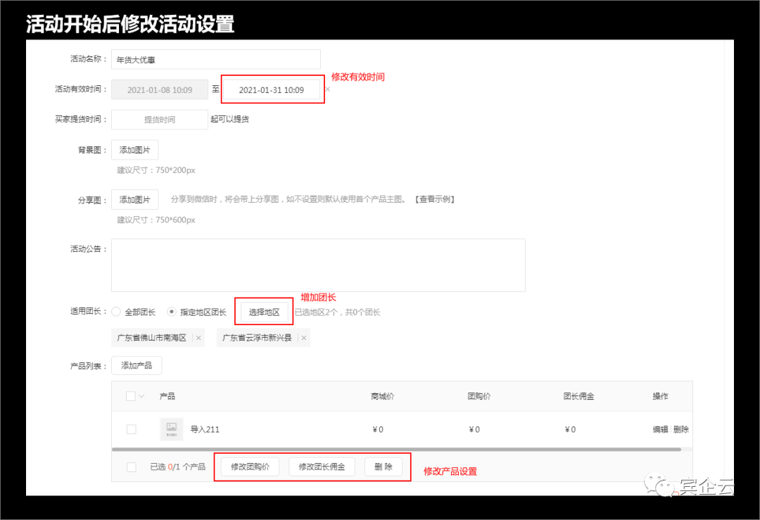Click the 活动名称 input showing 年货大优惠
This screenshot has height=520, width=760.
pos(215,59)
